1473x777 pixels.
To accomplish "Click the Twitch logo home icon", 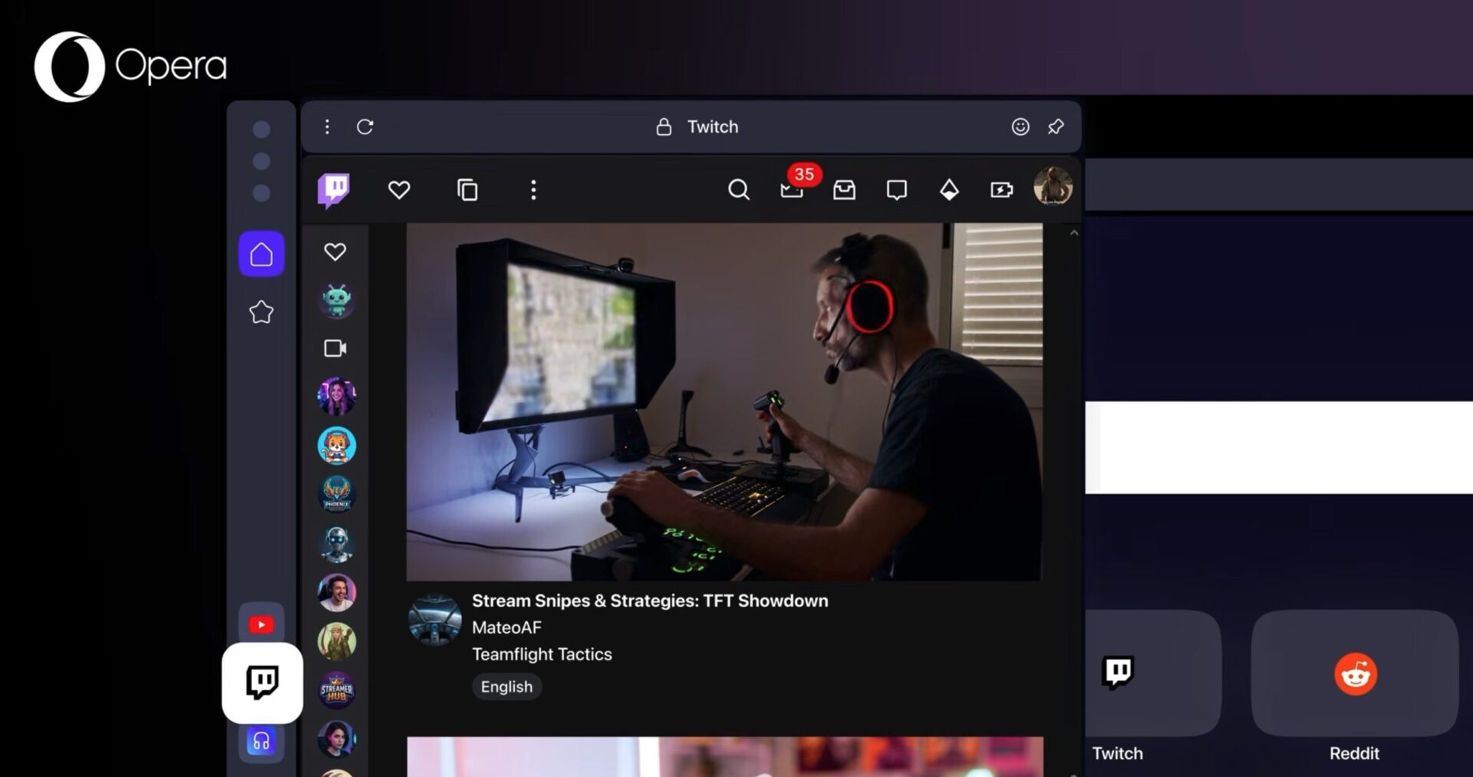I will click(334, 189).
